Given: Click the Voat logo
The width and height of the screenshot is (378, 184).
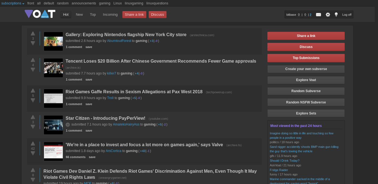Looking at the screenshot, I should point(40,14).
